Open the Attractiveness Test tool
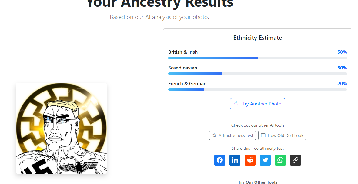Image resolution: width=358 pixels, height=184 pixels. pos(233,135)
